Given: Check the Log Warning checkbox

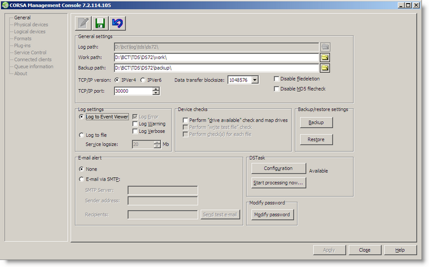Looking at the screenshot, I should (x=135, y=124).
